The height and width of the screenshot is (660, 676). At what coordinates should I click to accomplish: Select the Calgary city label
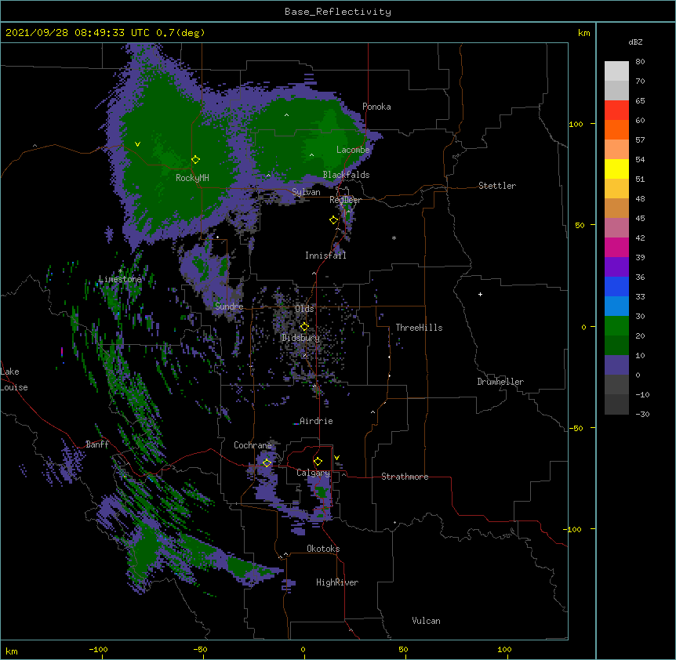coord(313,473)
